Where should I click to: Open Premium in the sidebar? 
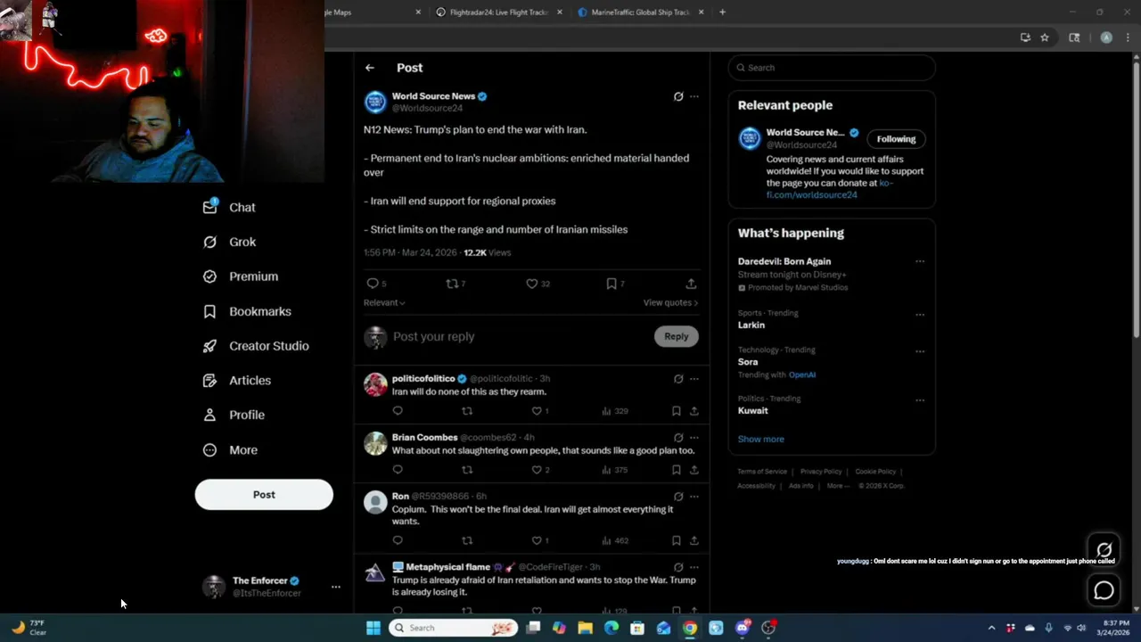point(240,276)
